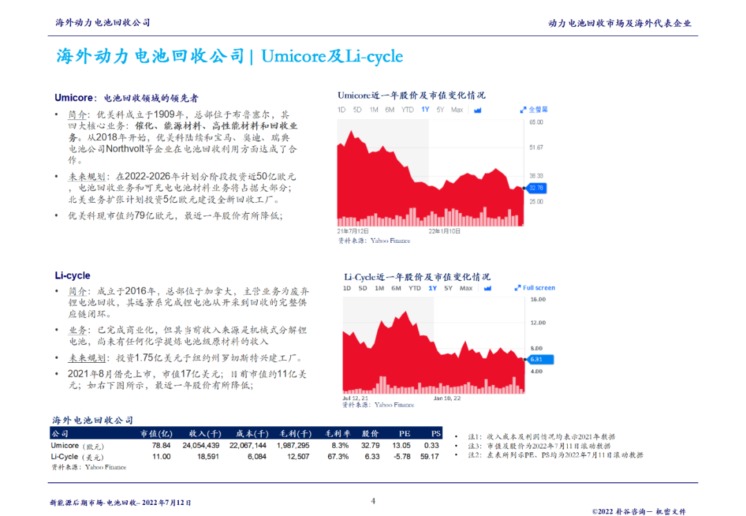Image resolution: width=746 pixels, height=516 pixels.
Task: Click chart type icon on Umicore chart
Action: pos(478,110)
